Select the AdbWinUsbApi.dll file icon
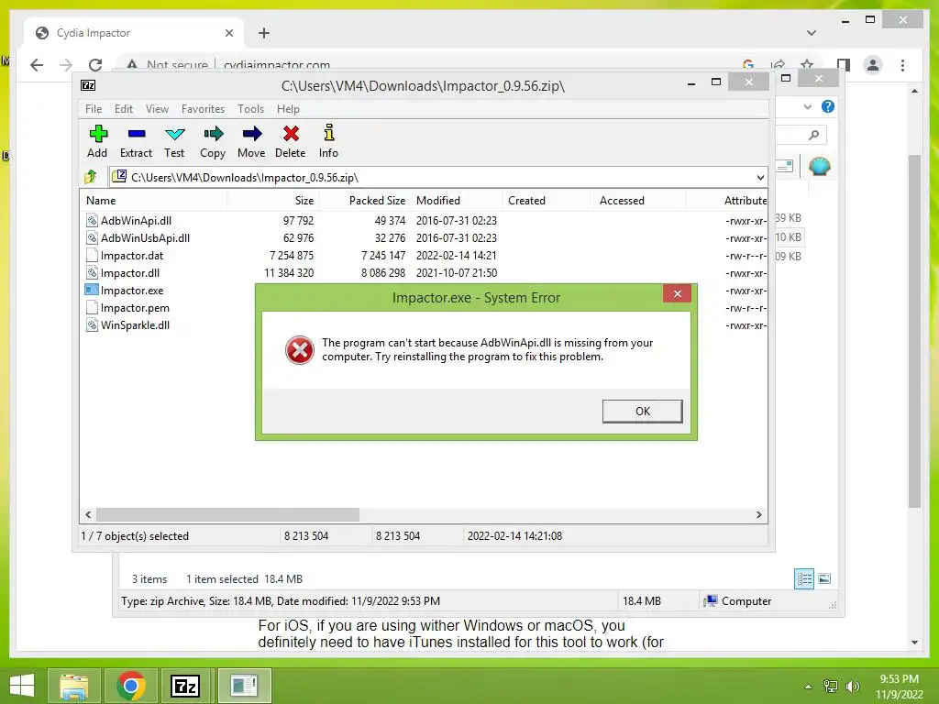 click(x=92, y=238)
